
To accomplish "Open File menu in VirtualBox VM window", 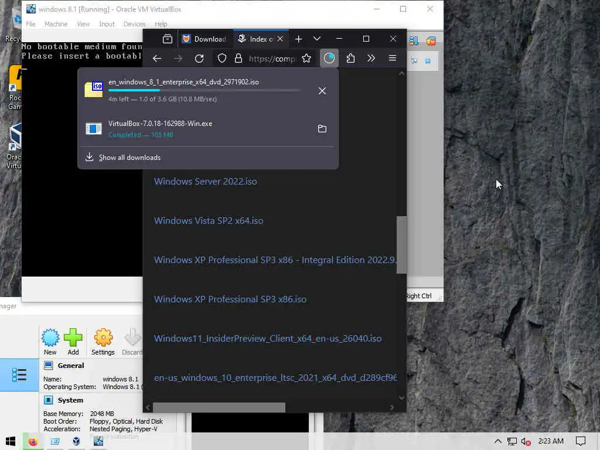I will pos(30,24).
